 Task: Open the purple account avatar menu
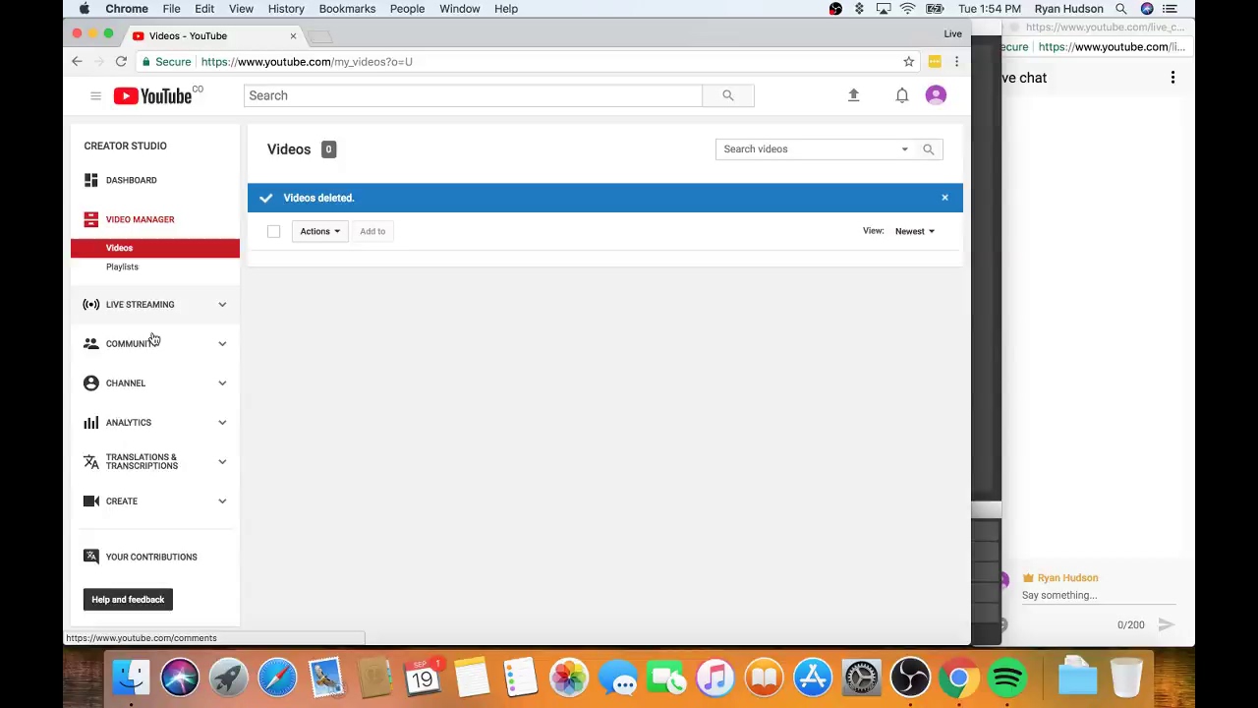936,95
